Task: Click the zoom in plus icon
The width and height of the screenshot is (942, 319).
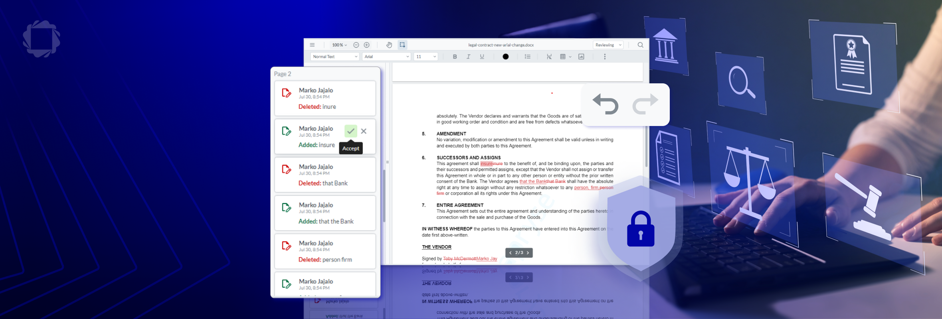Action: [366, 45]
